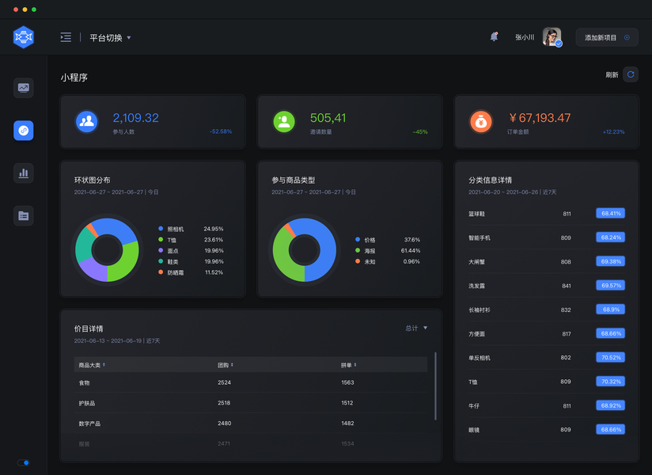
Task: Click the 70.52% badge for 单反相机
Action: point(610,358)
